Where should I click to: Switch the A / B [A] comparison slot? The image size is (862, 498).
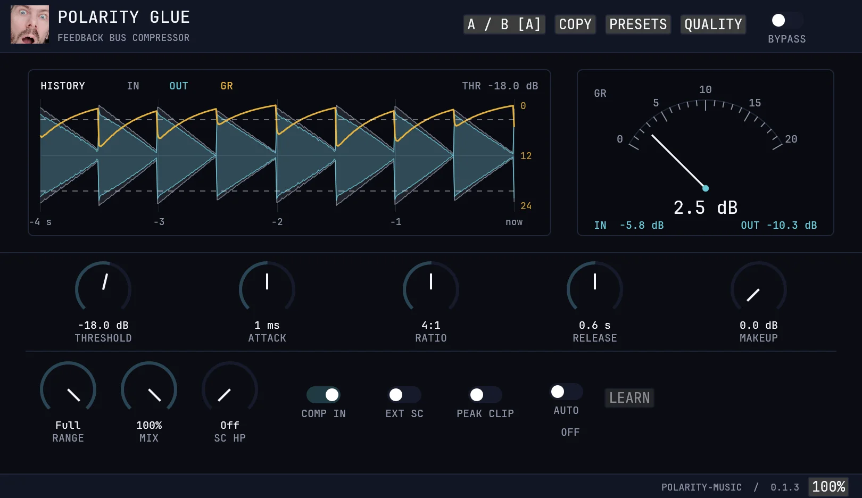(x=504, y=24)
